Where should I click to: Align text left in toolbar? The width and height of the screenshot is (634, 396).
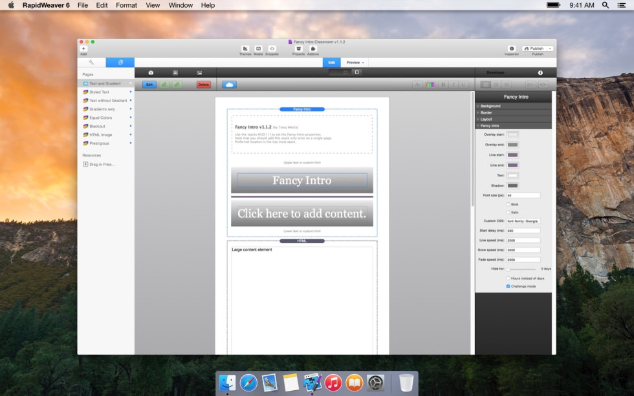coord(486,85)
